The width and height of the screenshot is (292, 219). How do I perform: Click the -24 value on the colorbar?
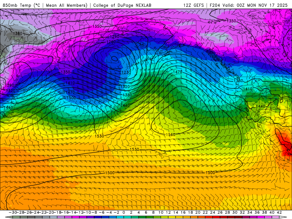point(35,212)
